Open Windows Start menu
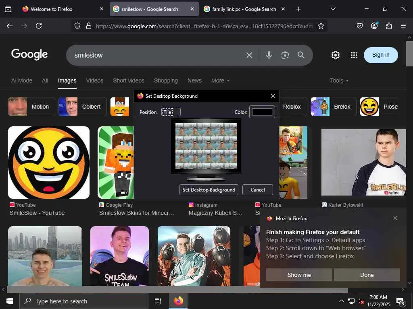Screen dimensions: 413x309 10,301
